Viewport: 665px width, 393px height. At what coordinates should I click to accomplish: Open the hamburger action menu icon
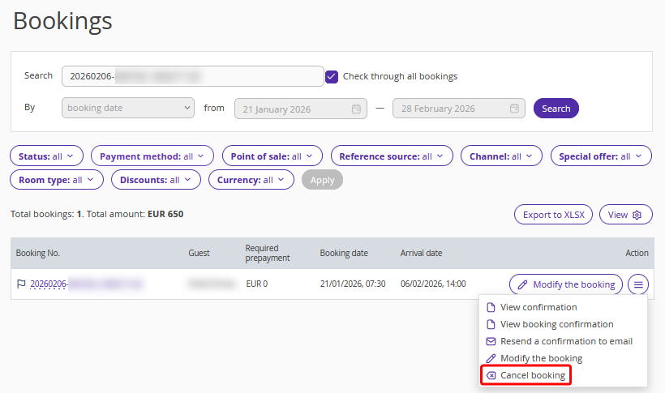point(638,284)
